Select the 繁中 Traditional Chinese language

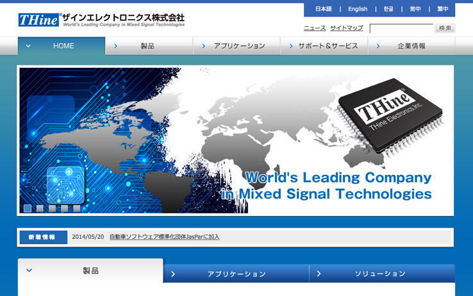[x=442, y=9]
